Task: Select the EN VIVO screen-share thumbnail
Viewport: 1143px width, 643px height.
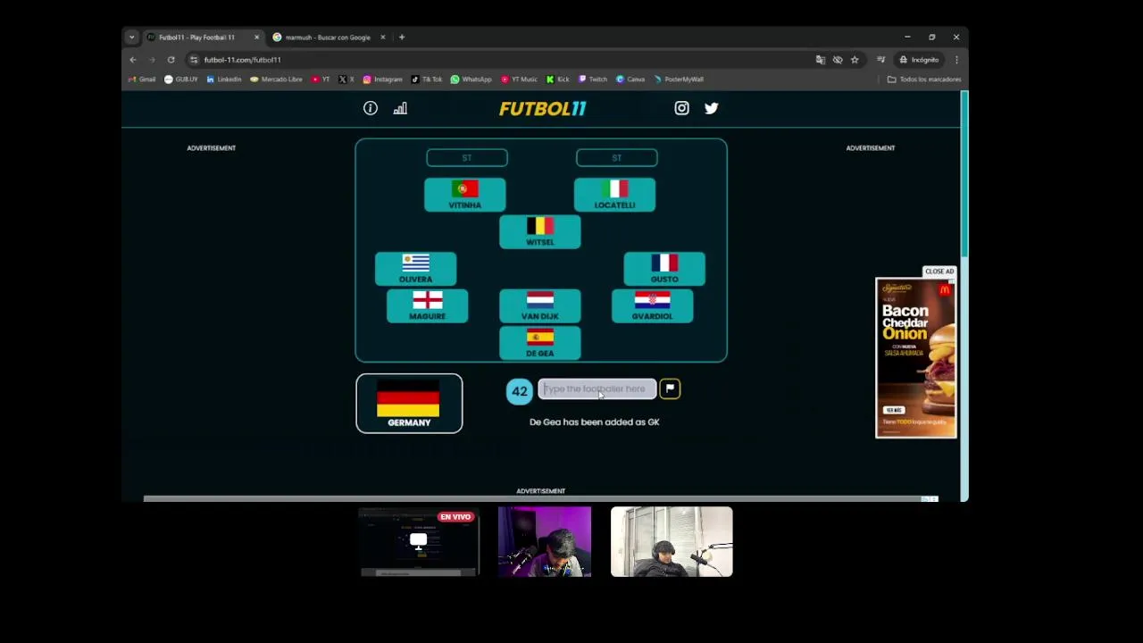Action: (419, 542)
